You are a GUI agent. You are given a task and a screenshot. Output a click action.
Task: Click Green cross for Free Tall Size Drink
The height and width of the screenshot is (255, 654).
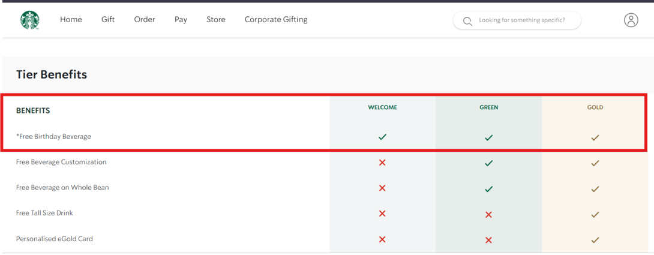point(489,215)
